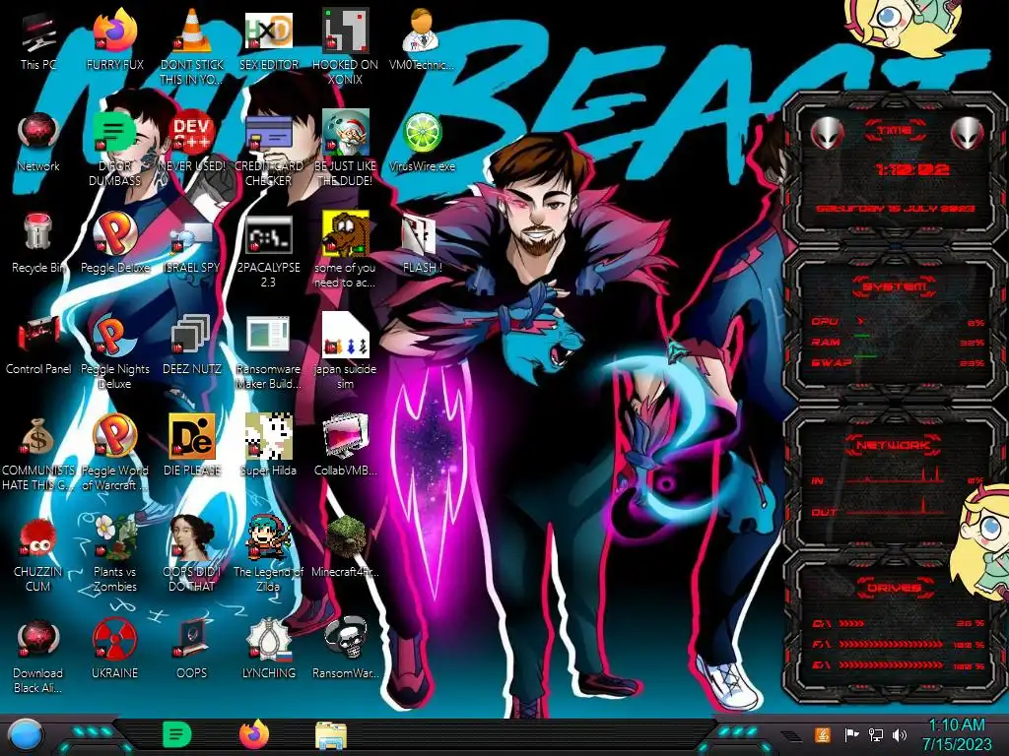Launch the HOOKED ON XONIX shortcut
The width and height of the screenshot is (1009, 756).
click(346, 45)
